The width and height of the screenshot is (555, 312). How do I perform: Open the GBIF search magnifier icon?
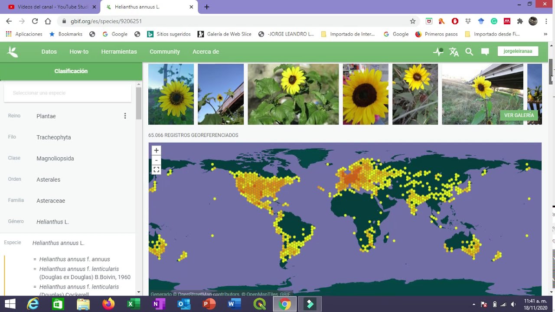tap(469, 52)
